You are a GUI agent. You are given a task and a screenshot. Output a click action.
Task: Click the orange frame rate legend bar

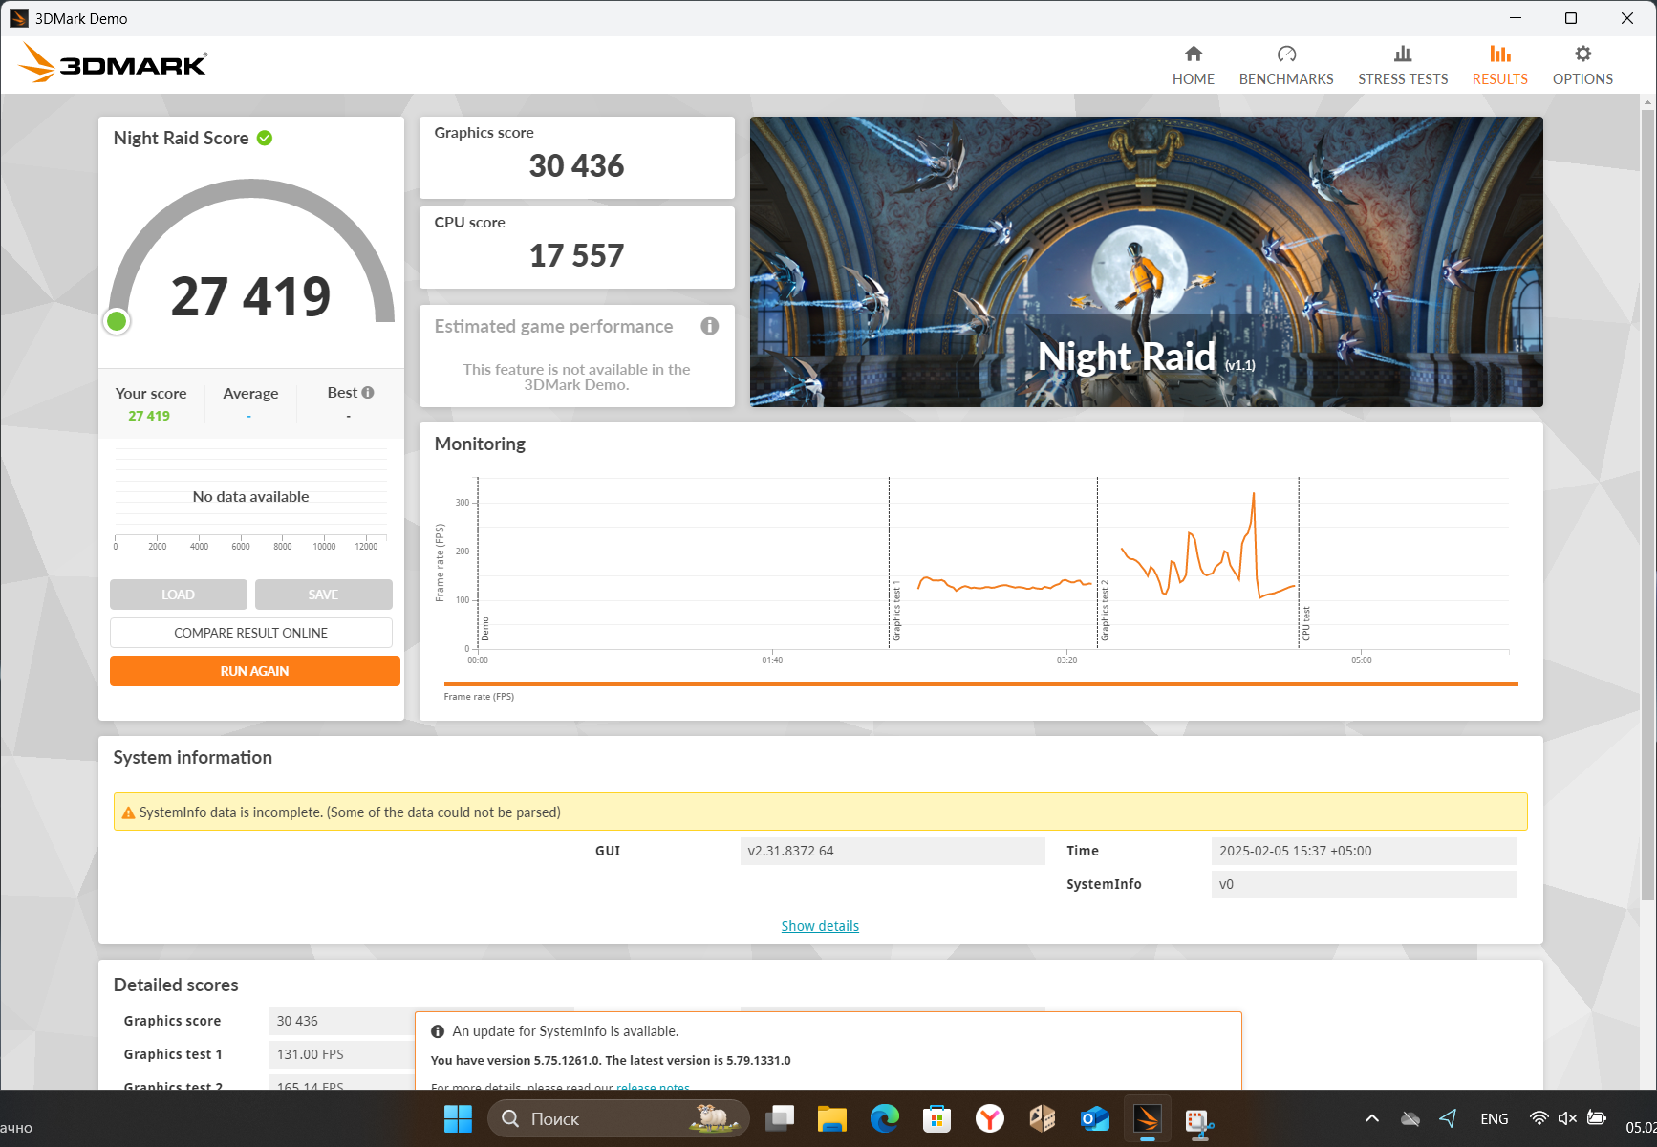coord(980,683)
